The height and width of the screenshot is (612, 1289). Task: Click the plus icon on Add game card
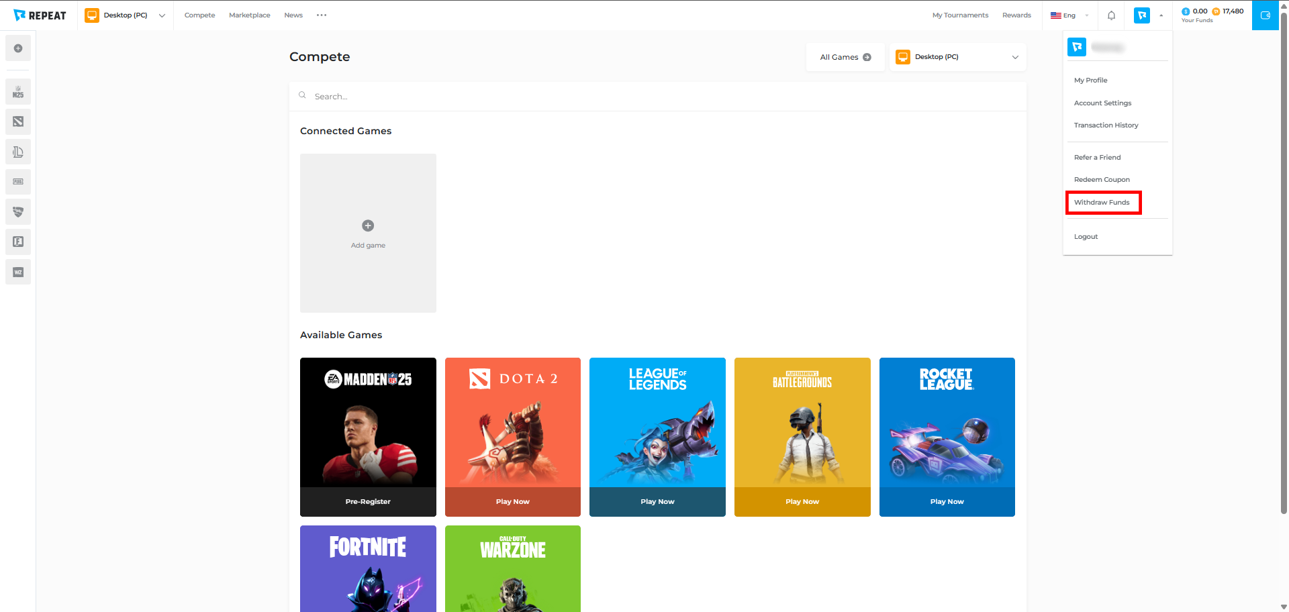pos(368,225)
